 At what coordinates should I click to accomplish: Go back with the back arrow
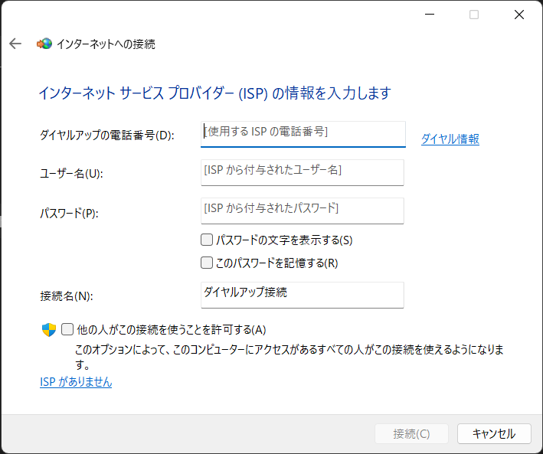(x=15, y=44)
